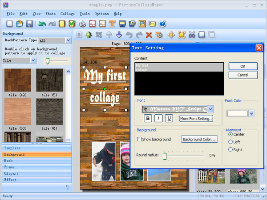Click the fit-to-frame orange square icon

pos(182,35)
